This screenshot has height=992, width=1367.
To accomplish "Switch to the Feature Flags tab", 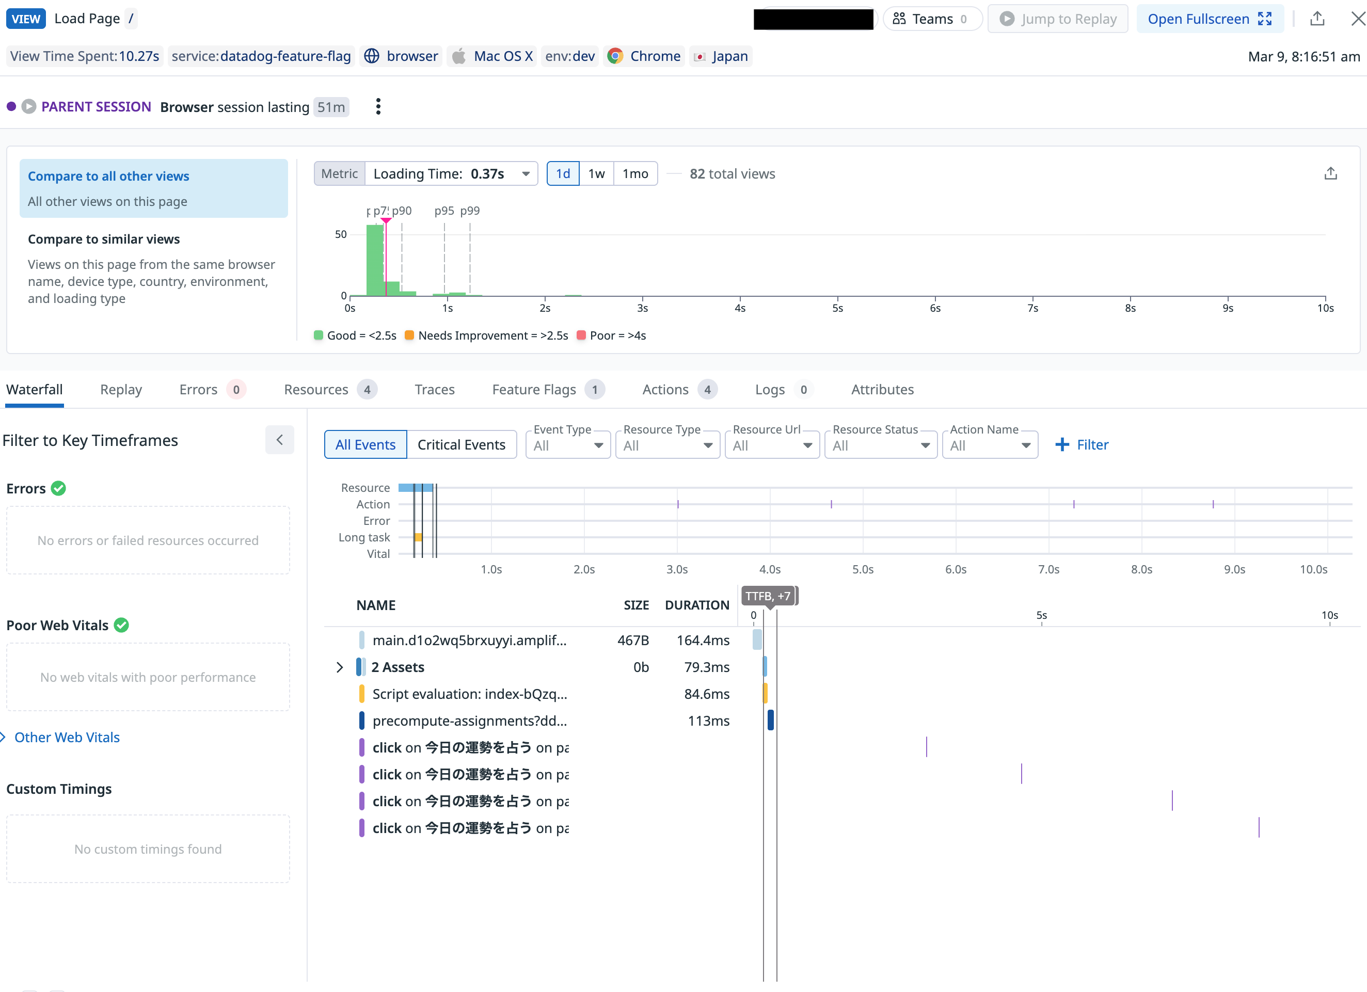I will coord(534,389).
